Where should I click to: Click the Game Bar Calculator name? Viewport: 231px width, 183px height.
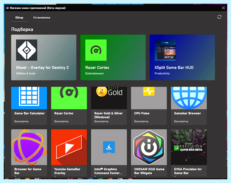[29, 113]
